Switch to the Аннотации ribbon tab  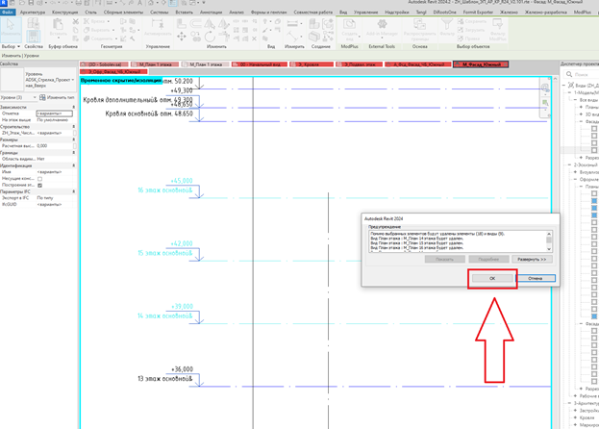coord(211,13)
